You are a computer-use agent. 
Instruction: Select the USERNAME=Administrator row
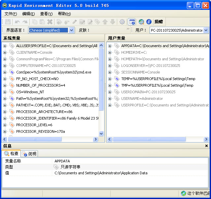pos(142,99)
